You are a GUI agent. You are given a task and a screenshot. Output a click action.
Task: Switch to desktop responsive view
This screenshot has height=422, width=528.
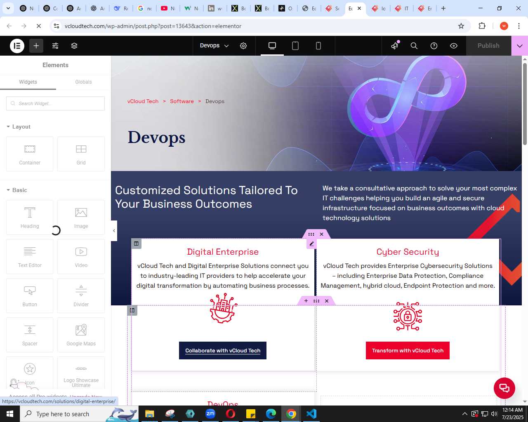[x=272, y=46]
